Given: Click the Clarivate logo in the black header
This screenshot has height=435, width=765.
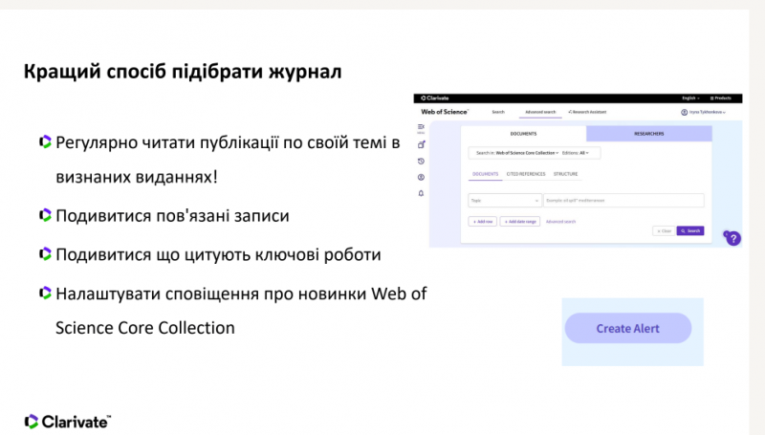Looking at the screenshot, I should (x=435, y=98).
